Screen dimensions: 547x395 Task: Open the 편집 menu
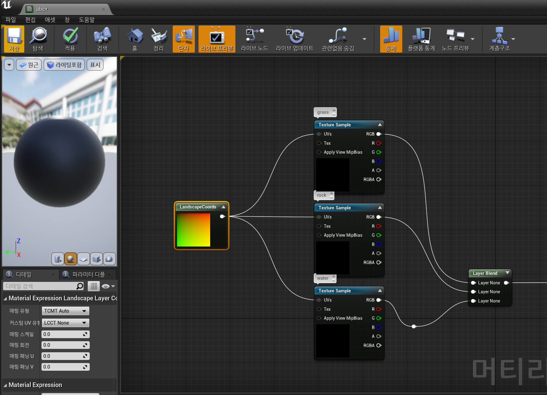click(30, 20)
